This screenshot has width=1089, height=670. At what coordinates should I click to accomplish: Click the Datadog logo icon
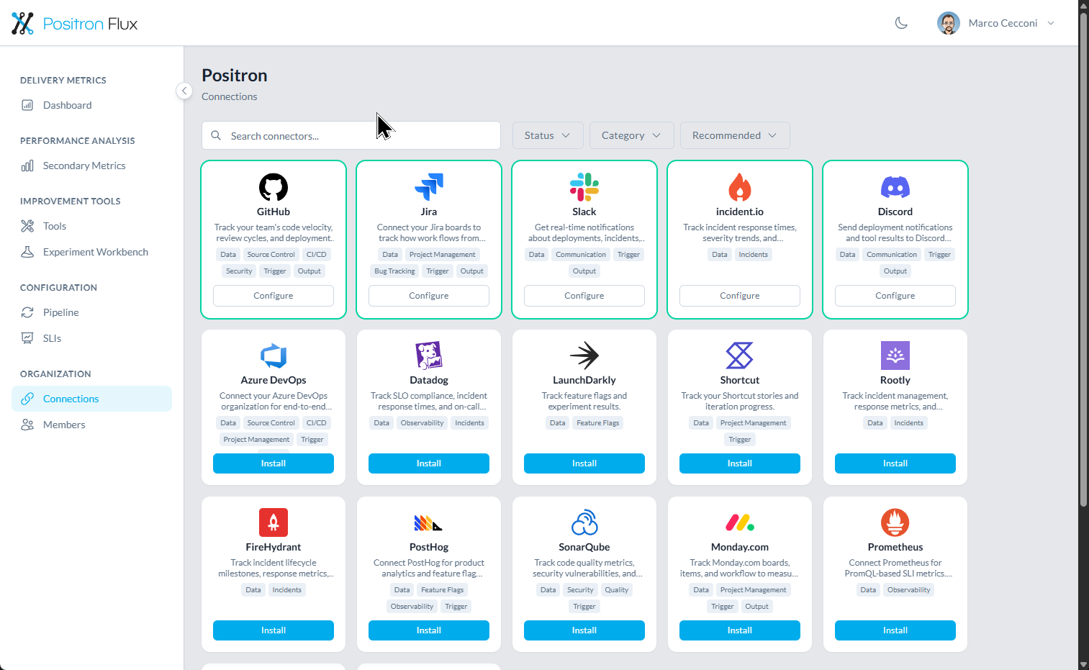point(429,356)
